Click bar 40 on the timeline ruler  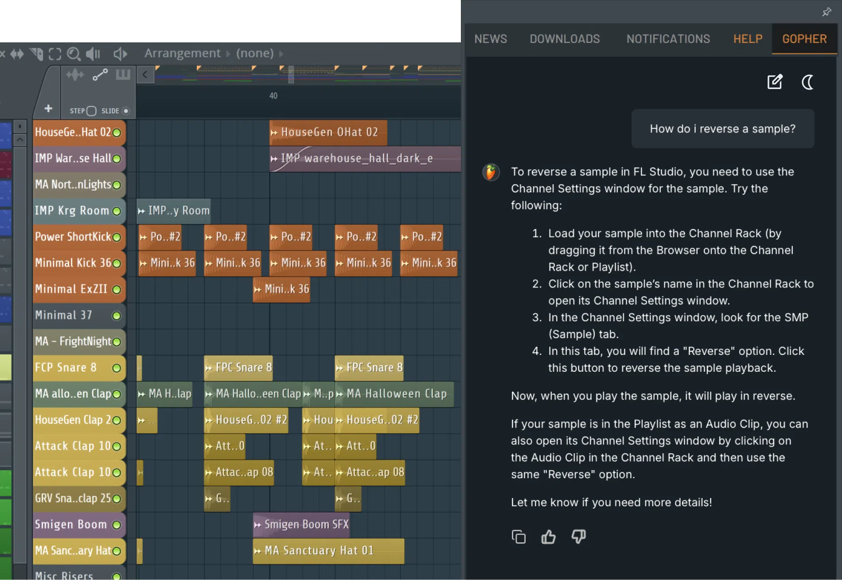click(273, 96)
